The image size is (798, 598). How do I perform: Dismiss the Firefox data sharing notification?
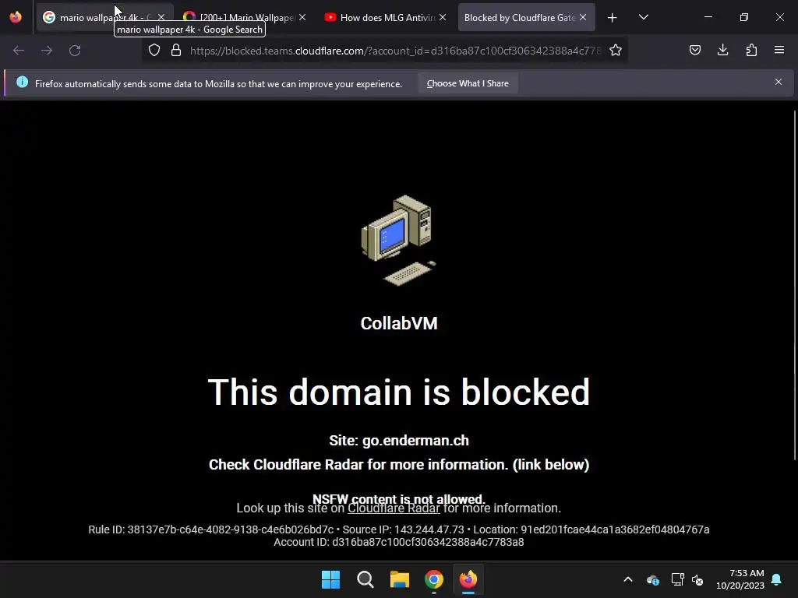(779, 82)
